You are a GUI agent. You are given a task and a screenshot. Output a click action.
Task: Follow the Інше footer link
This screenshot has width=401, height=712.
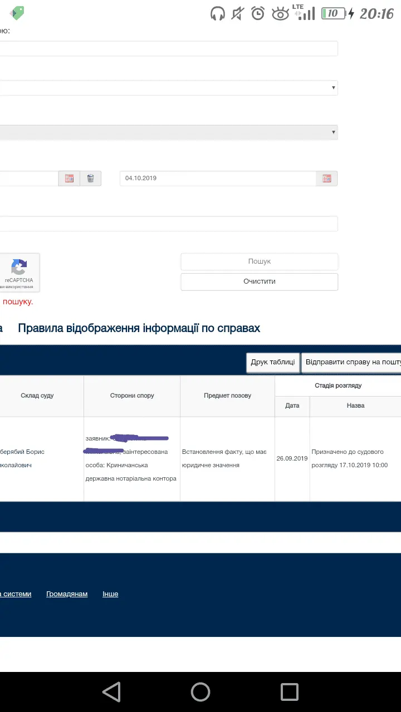tap(110, 594)
